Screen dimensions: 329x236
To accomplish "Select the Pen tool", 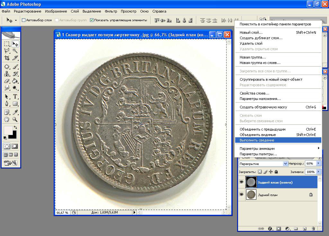I will pyautogui.click(x=7, y=104).
